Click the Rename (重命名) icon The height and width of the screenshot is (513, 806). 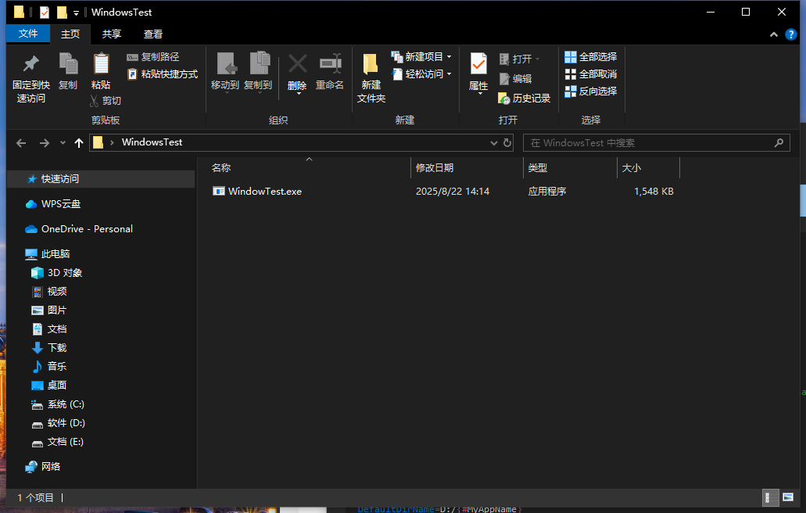pyautogui.click(x=330, y=64)
